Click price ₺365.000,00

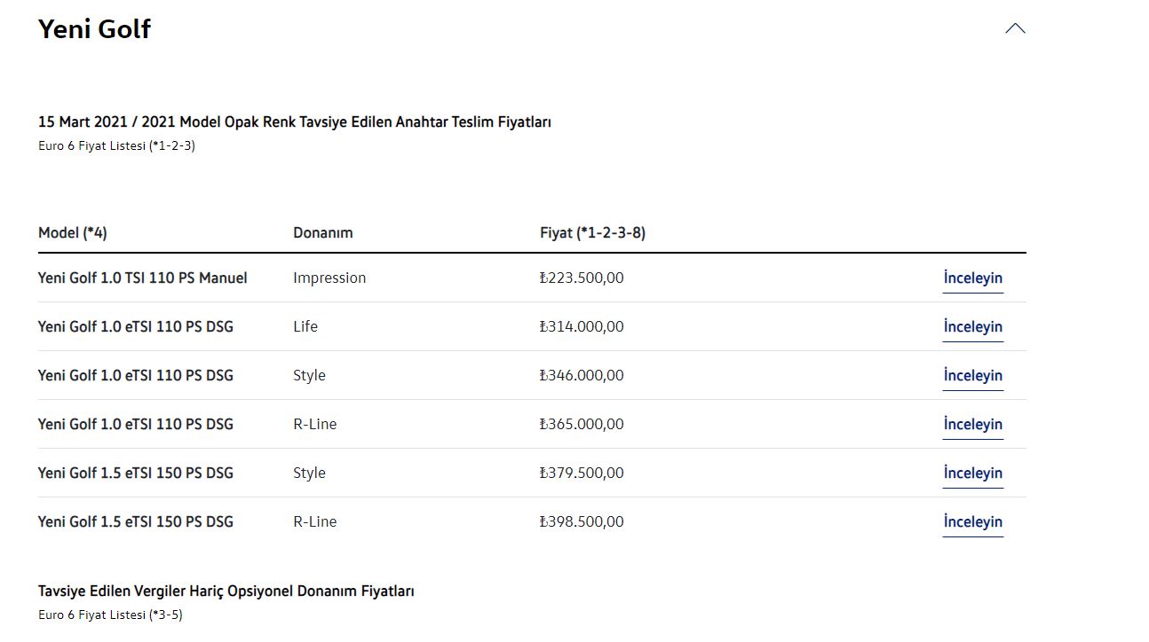(x=582, y=424)
